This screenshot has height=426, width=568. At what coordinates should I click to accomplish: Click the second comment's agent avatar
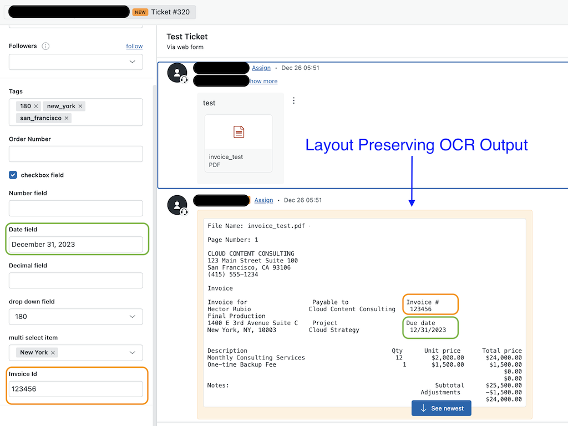tap(177, 205)
